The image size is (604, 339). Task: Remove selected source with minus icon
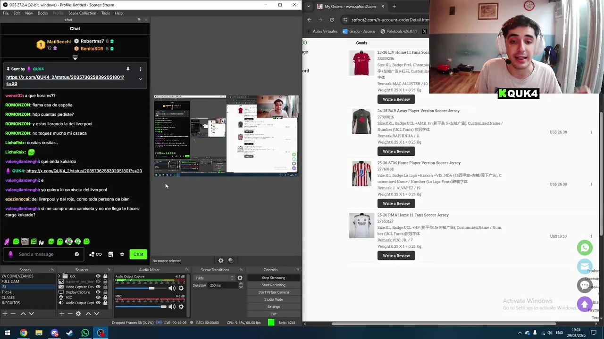click(70, 314)
